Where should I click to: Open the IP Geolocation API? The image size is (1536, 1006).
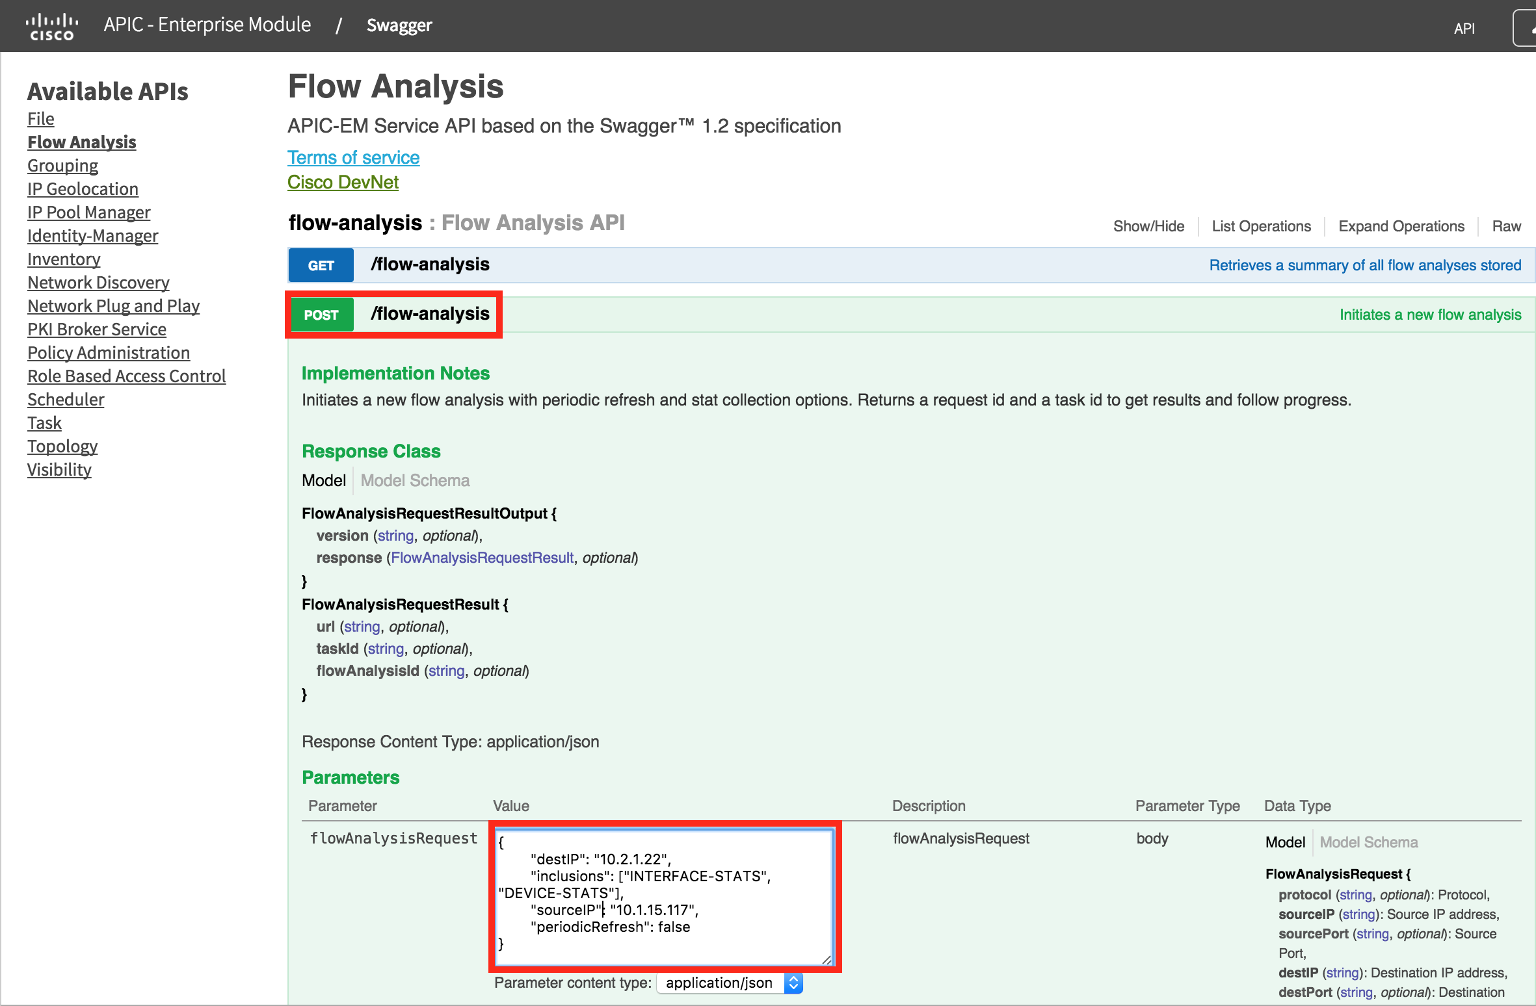pos(83,189)
